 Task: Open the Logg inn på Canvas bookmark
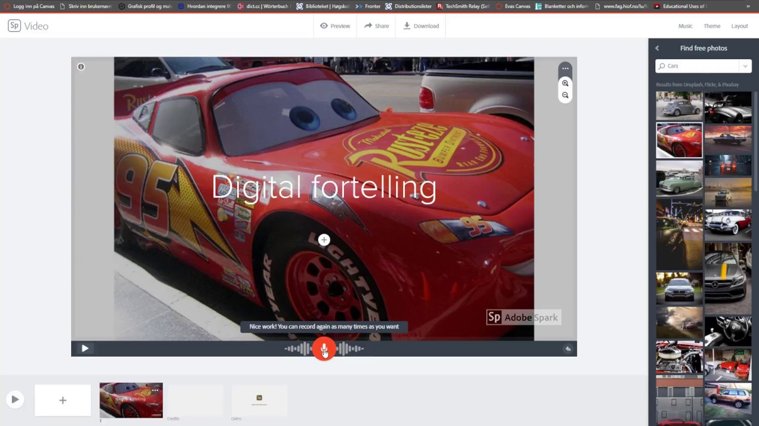pyautogui.click(x=30, y=6)
